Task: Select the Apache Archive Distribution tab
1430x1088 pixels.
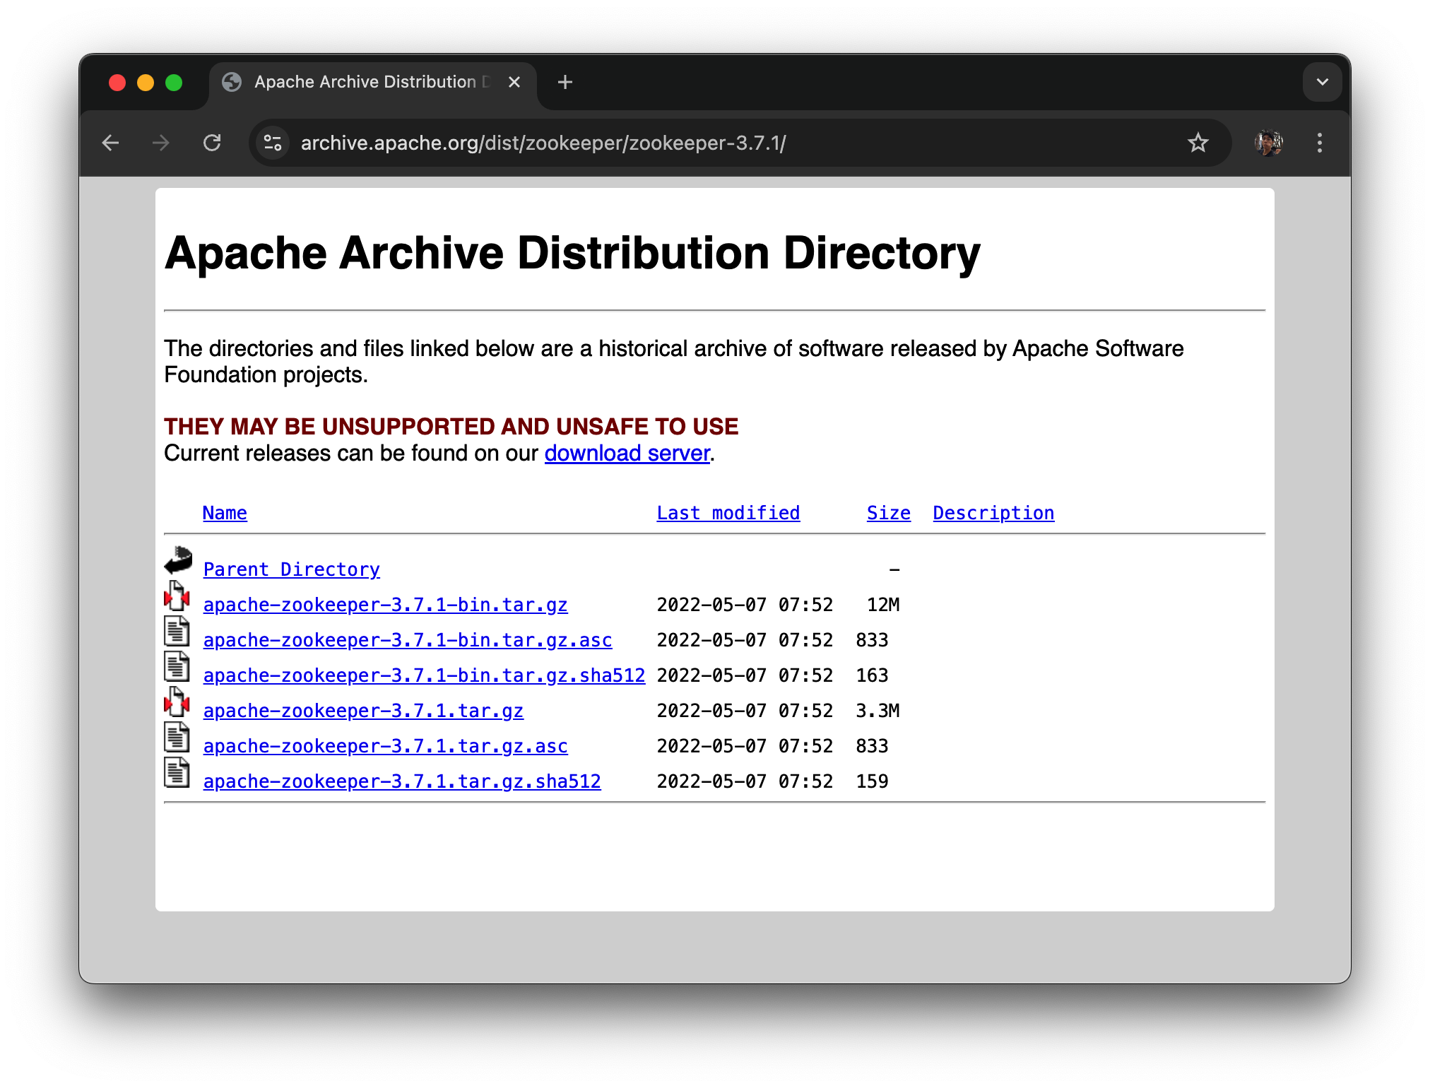Action: [x=364, y=83]
